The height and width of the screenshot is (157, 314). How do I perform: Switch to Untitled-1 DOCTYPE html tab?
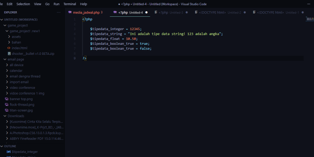(278, 13)
